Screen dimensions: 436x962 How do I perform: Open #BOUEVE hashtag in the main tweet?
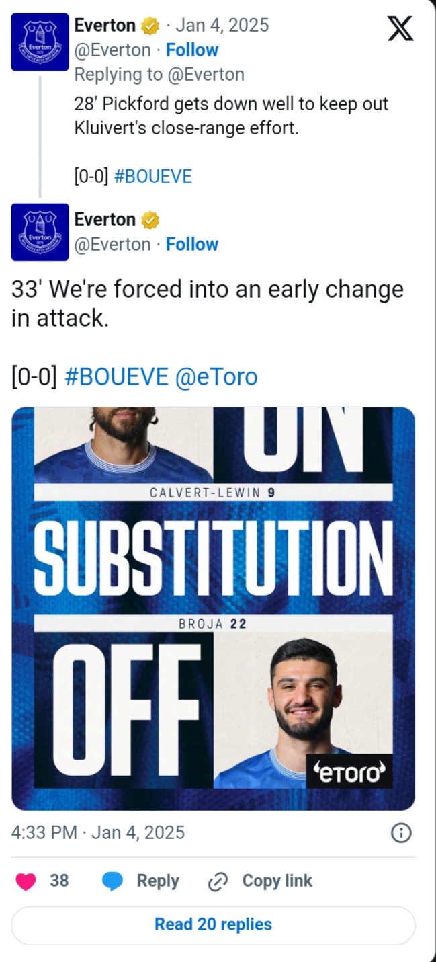[116, 376]
